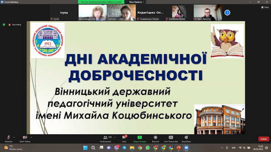Open the weather widget showing Mostly sunny

pyautogui.click(x=13, y=148)
